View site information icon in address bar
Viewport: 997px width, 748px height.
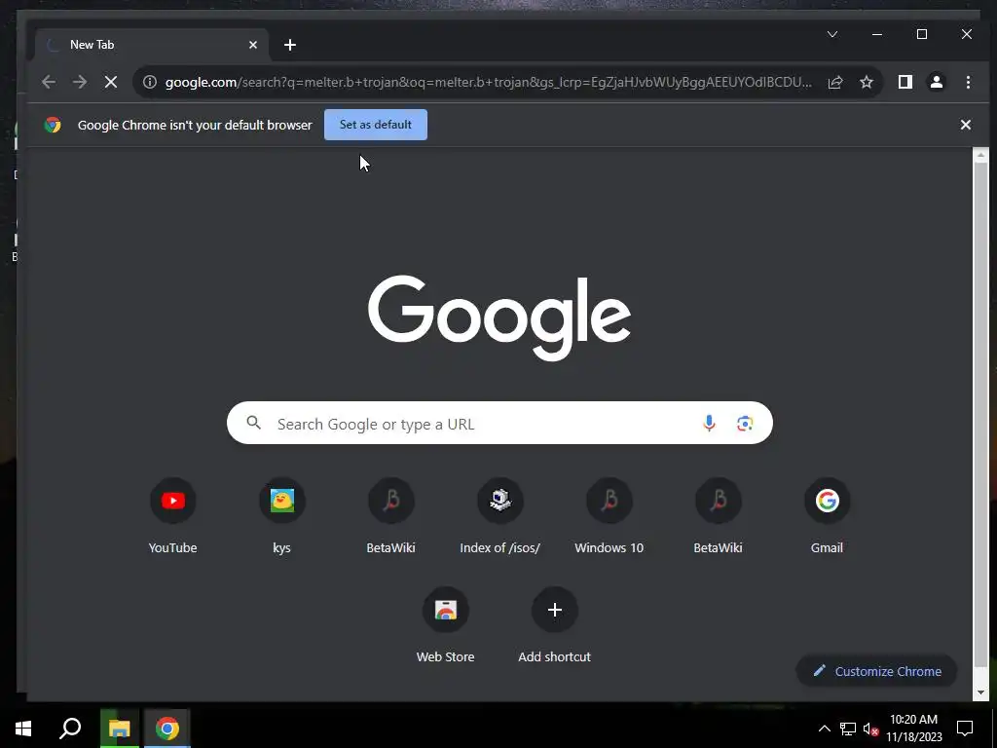click(149, 82)
